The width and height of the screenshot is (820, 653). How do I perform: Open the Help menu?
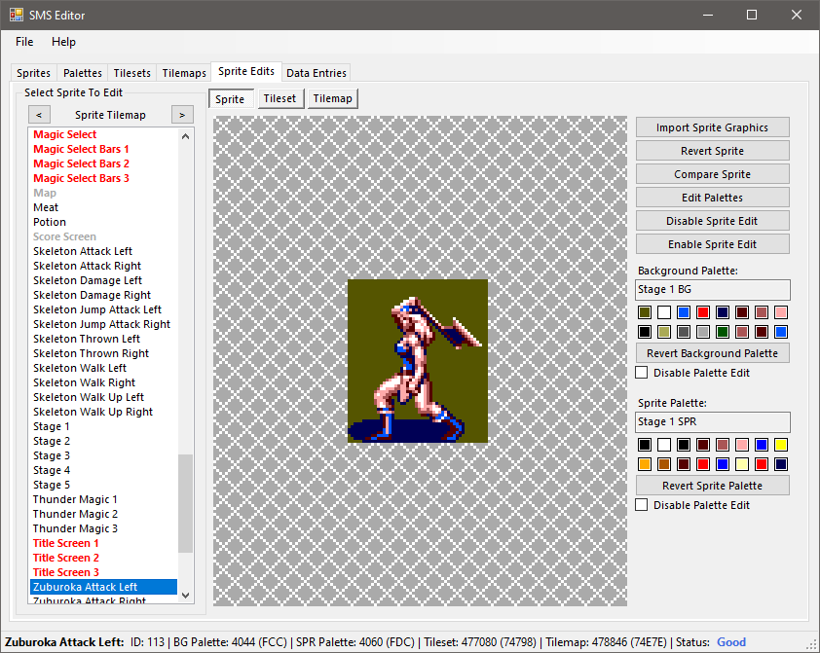(x=63, y=42)
